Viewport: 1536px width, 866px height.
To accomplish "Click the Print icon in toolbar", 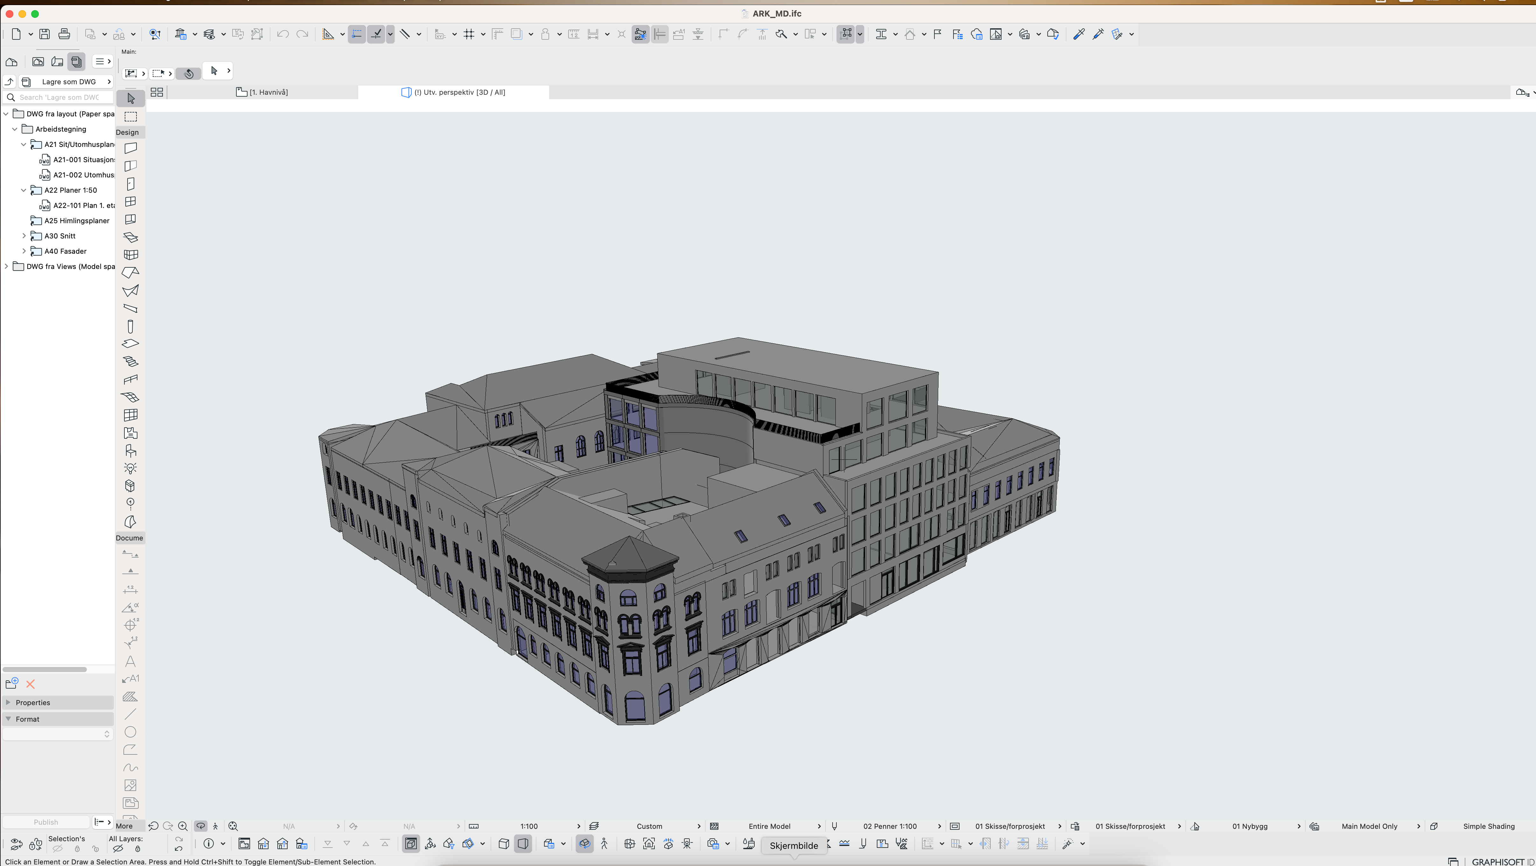I will point(64,34).
